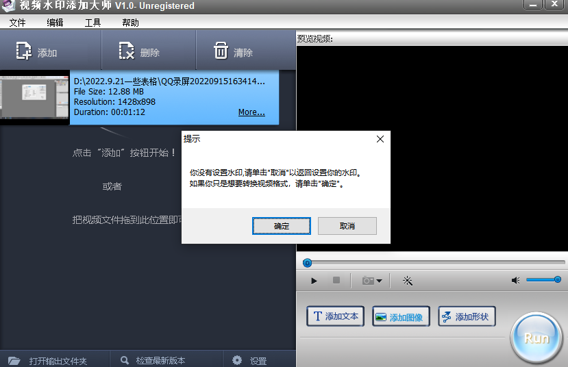The height and width of the screenshot is (367, 568).
Task: Select the D:\2022.9.21 file path row
Action: pos(169,81)
